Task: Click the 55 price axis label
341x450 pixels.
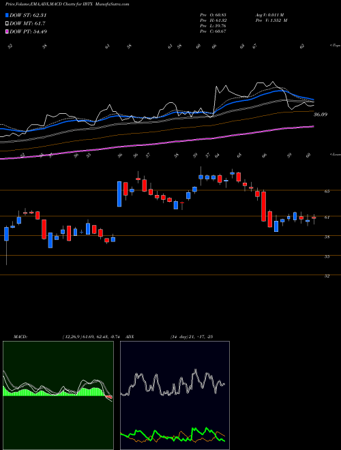Action: pos(327,256)
